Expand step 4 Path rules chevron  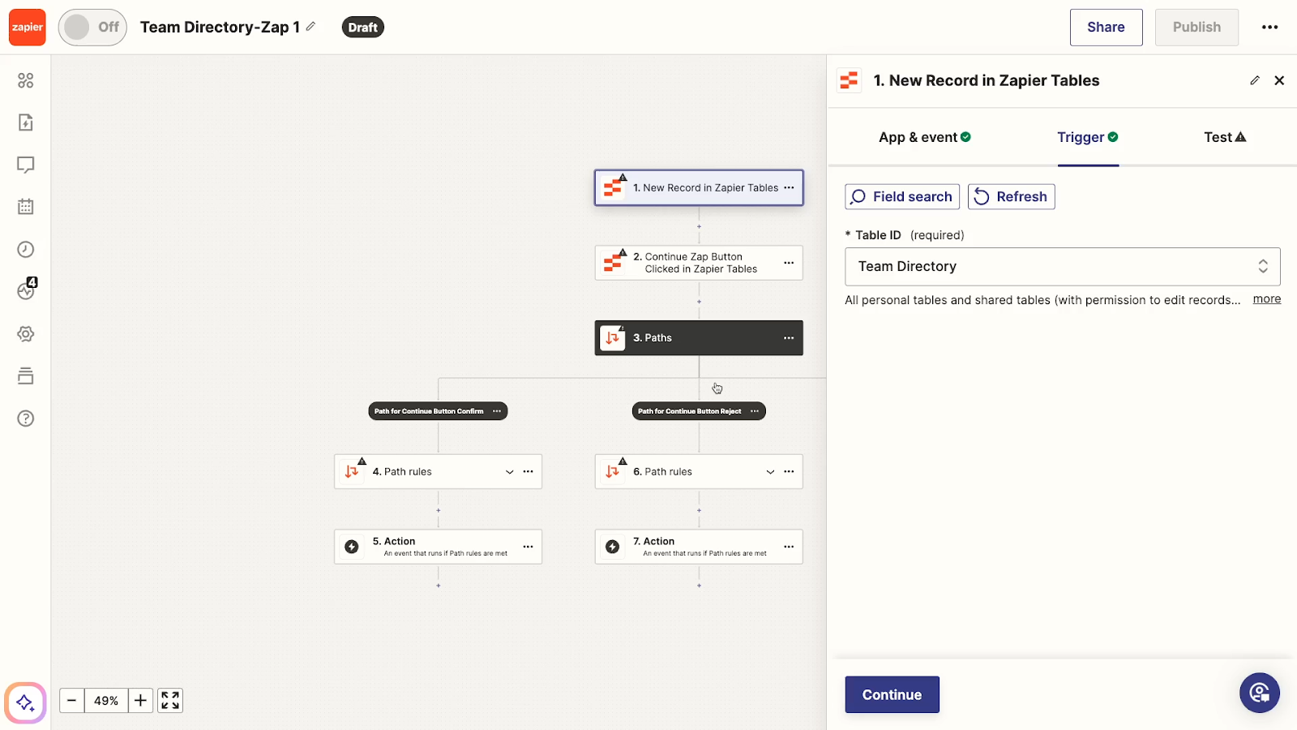(x=510, y=472)
